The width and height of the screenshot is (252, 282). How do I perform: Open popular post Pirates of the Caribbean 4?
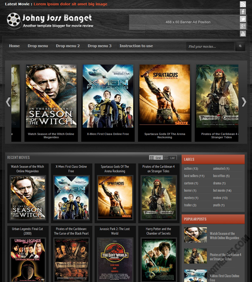(x=225, y=257)
